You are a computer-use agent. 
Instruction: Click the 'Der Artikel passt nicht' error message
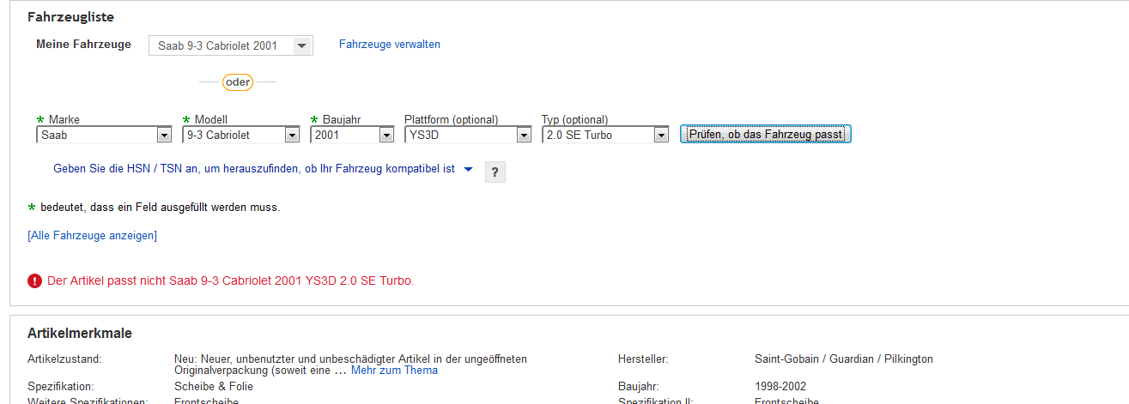tap(231, 280)
